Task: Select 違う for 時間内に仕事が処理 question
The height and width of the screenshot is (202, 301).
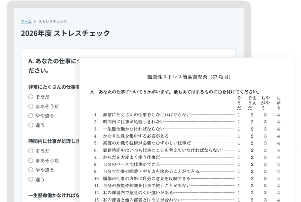Action: (x=31, y=179)
